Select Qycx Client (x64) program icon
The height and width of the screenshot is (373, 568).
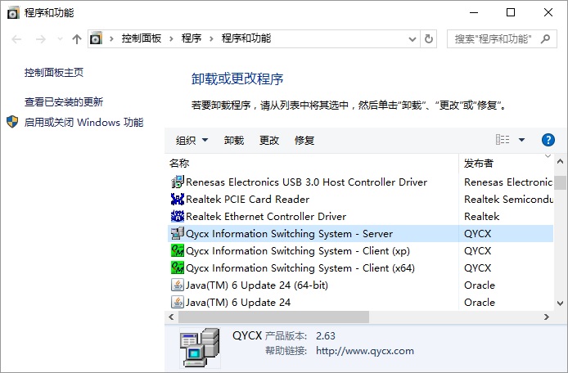click(177, 267)
